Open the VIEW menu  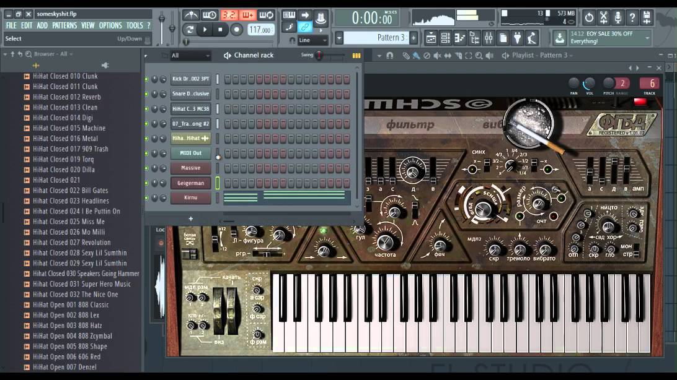pos(87,25)
